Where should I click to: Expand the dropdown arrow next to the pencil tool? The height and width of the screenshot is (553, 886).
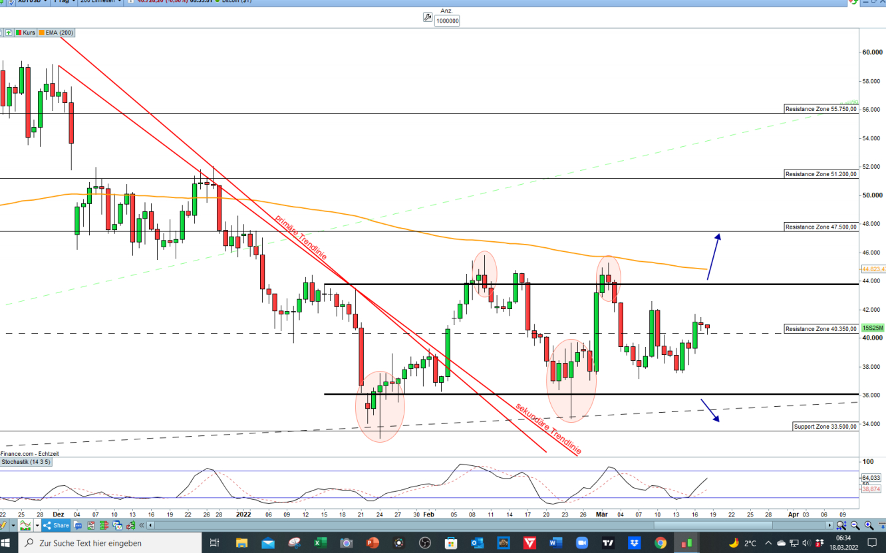13,525
